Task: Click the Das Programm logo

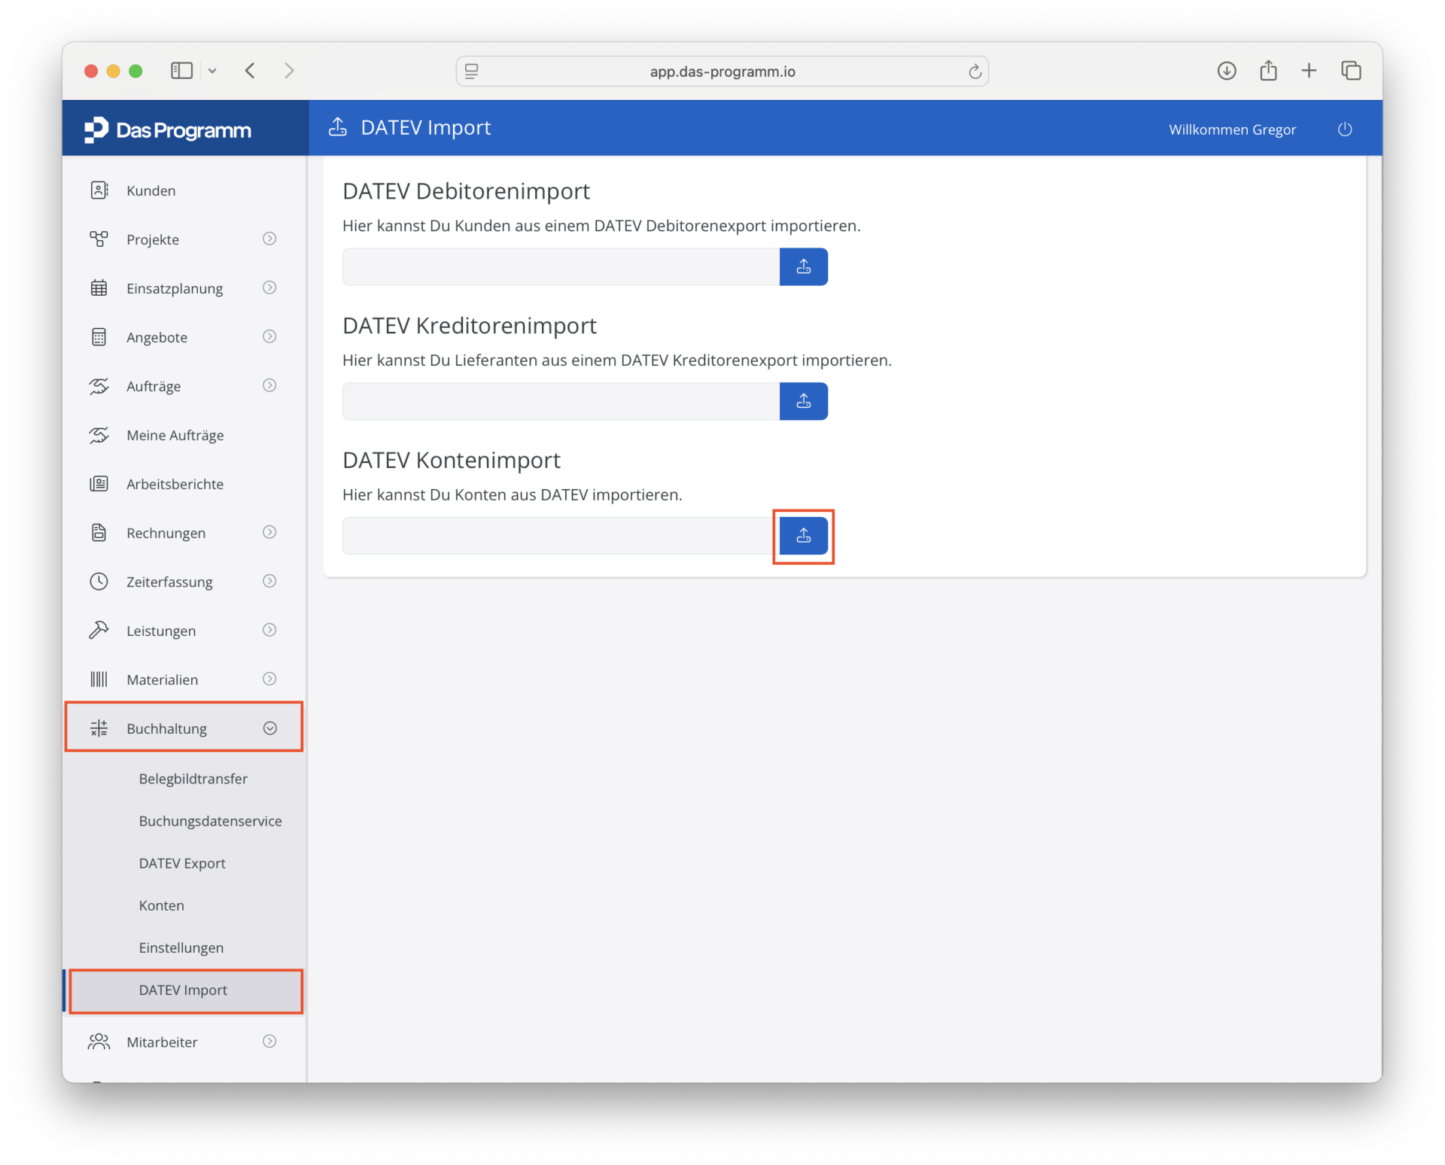Action: click(168, 130)
